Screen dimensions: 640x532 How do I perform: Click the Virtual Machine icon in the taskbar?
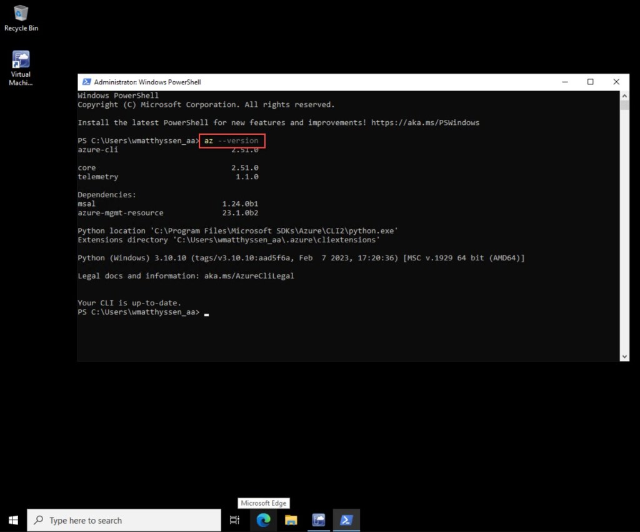click(319, 520)
